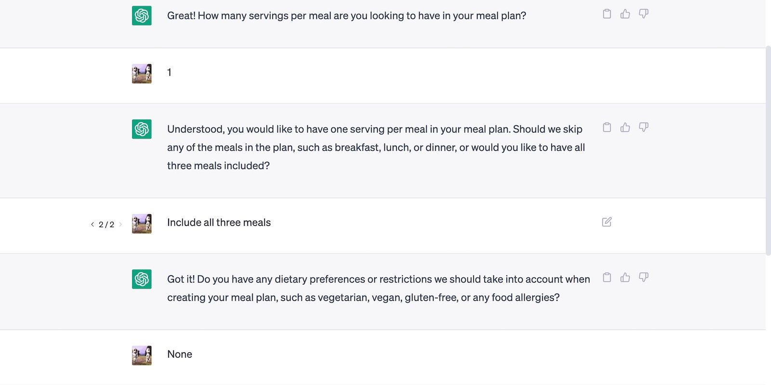Click the page vertical scrollbar
771x385 pixels.
coord(768,150)
